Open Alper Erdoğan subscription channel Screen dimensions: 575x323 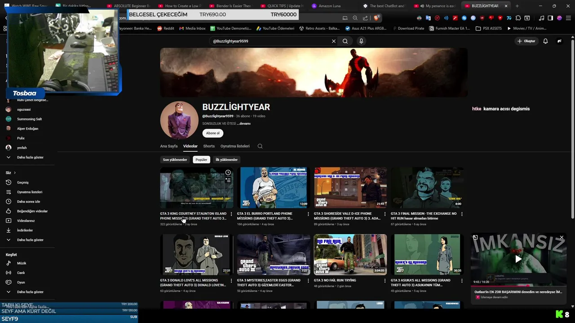tap(27, 129)
